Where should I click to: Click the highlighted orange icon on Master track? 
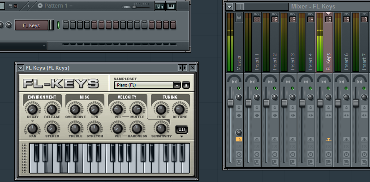pyautogui.click(x=239, y=139)
